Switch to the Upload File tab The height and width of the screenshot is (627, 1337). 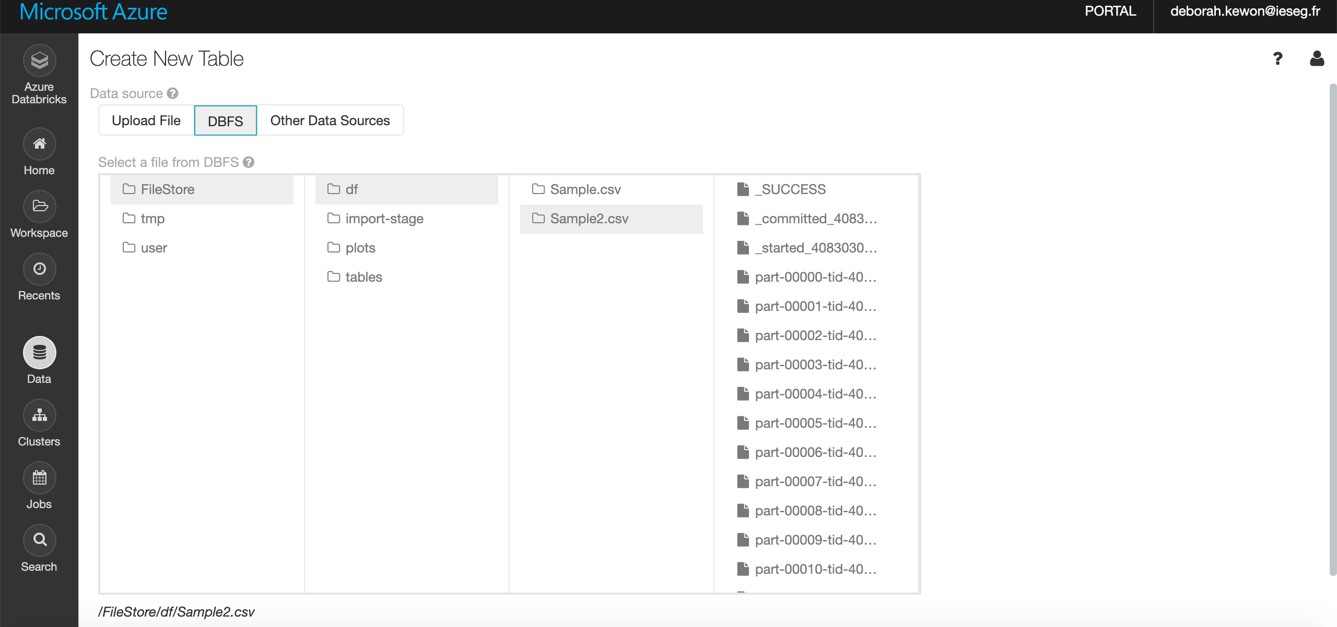[146, 120]
